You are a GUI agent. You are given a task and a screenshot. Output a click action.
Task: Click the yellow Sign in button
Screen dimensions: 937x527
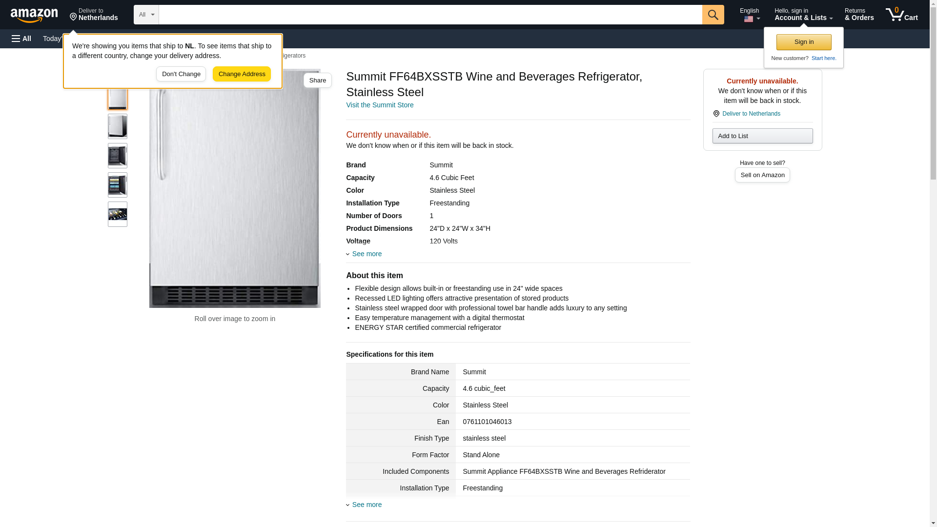tap(803, 42)
